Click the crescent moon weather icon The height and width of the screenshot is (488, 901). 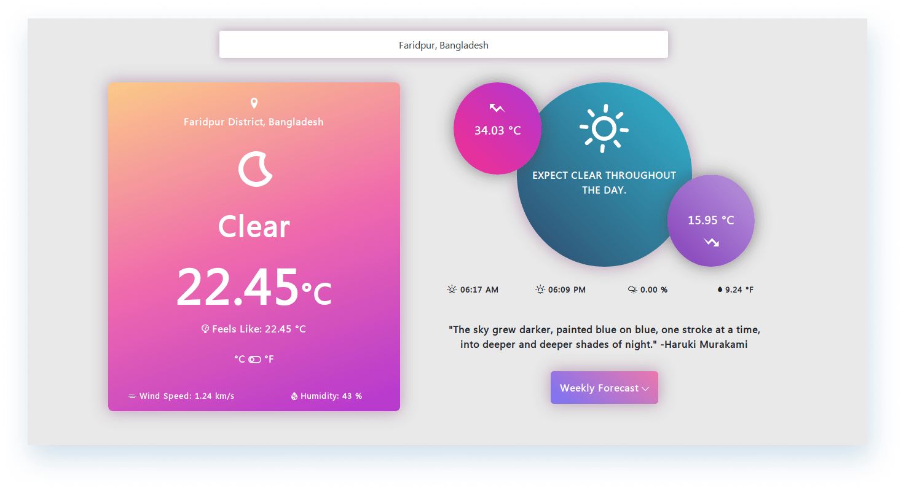[x=254, y=169]
